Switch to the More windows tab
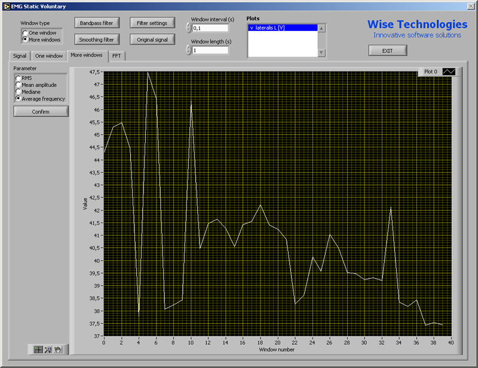 87,55
